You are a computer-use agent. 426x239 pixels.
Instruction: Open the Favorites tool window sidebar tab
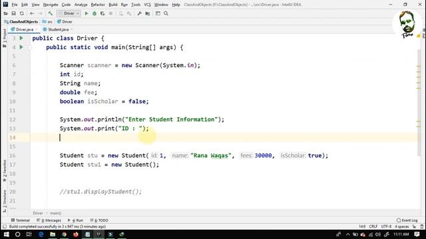tap(5, 171)
